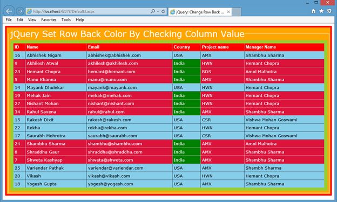Screen dimensions: 337x202
Task: Click the manu@manu.com email cell
Action: click(130, 80)
